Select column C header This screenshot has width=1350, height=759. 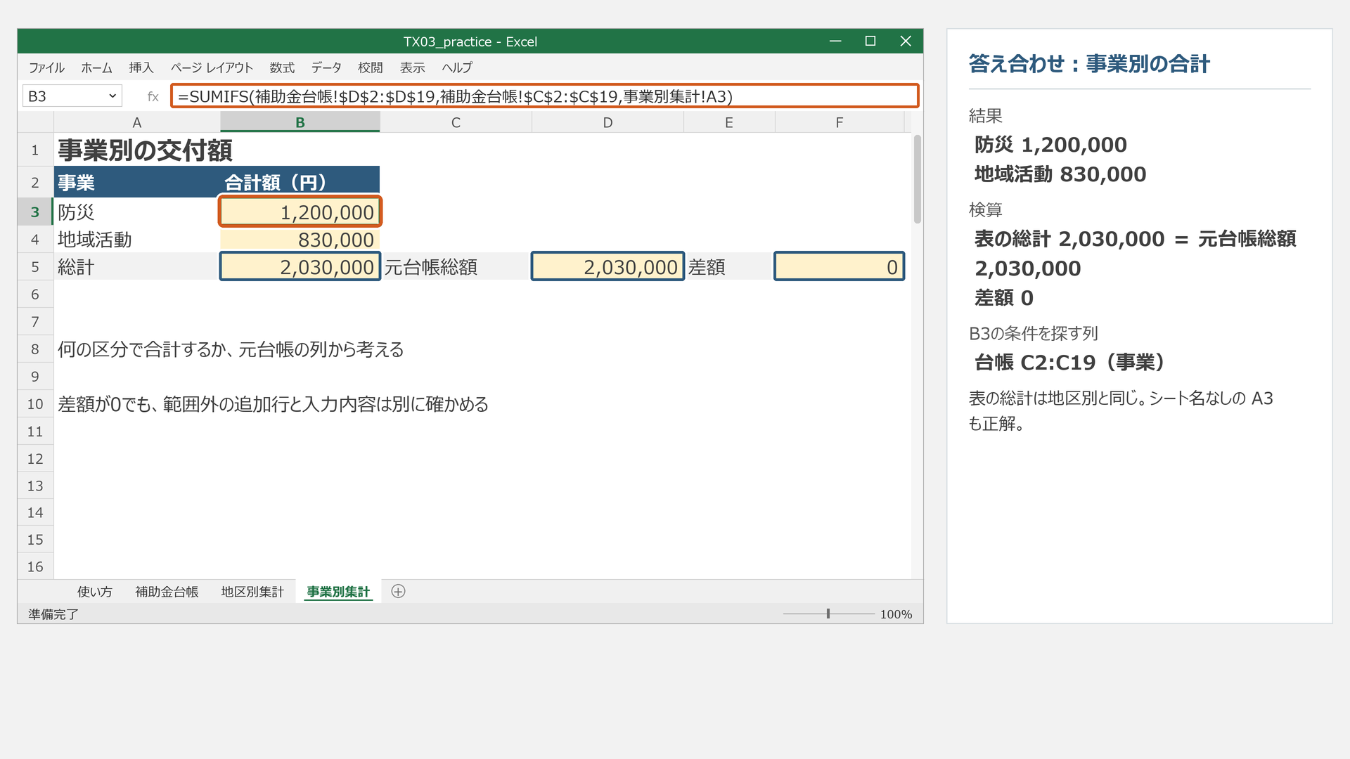456,122
